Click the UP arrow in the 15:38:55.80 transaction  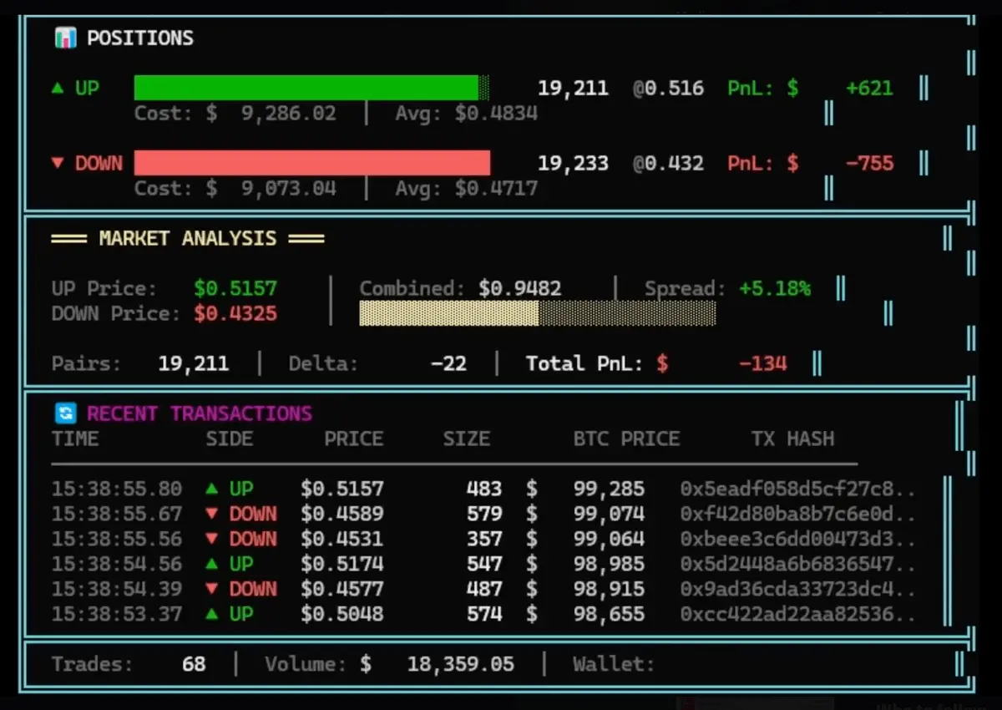point(212,488)
